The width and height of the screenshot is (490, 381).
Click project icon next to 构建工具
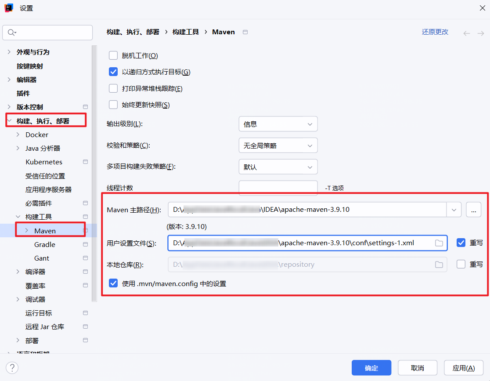(85, 217)
